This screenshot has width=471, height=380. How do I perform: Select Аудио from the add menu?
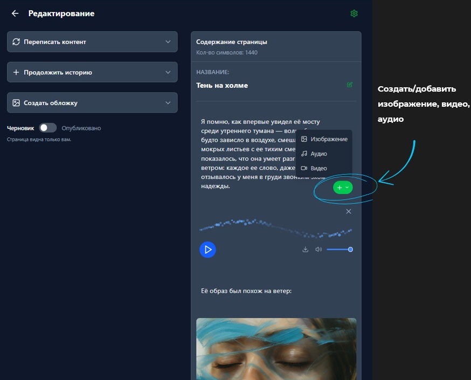(x=324, y=154)
